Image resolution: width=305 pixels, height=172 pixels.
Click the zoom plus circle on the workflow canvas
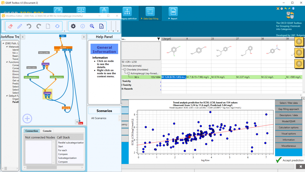tap(27, 118)
